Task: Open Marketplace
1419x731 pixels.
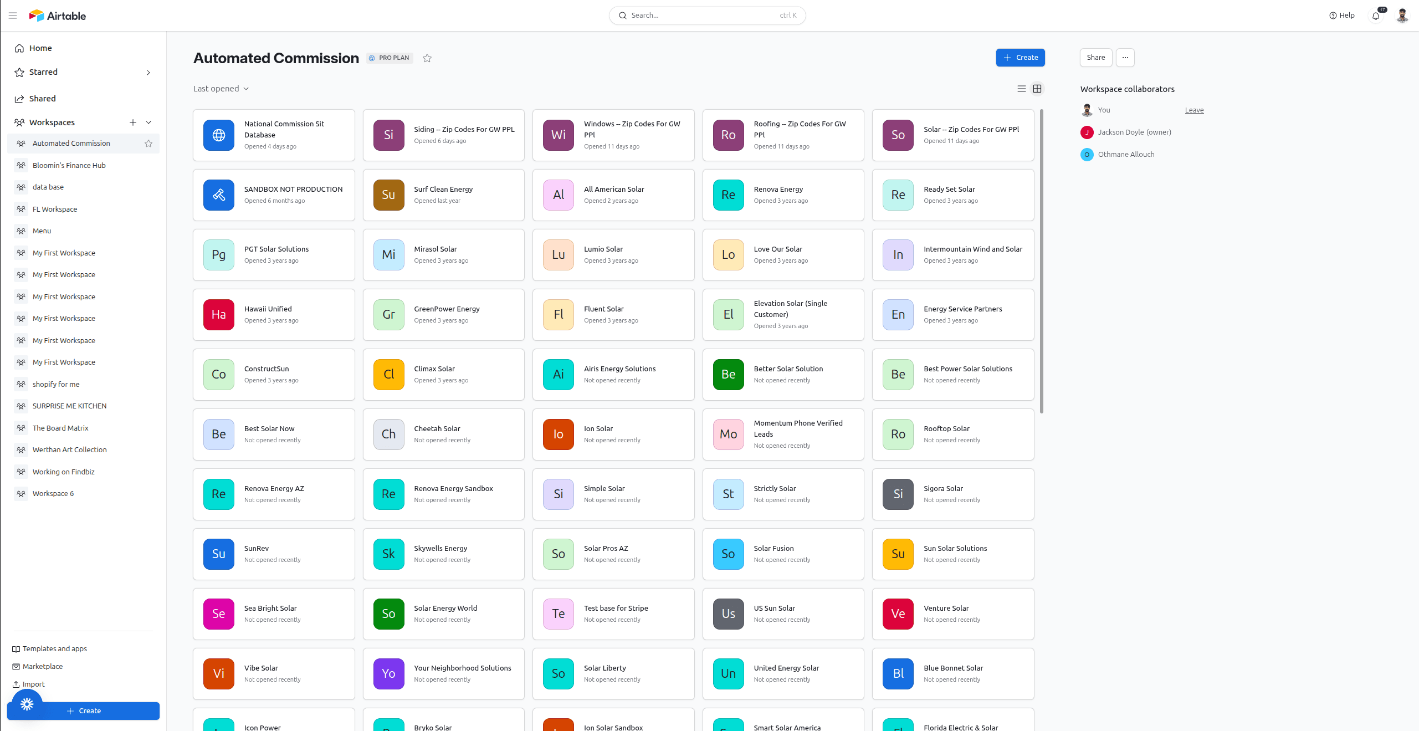Action: [38, 667]
